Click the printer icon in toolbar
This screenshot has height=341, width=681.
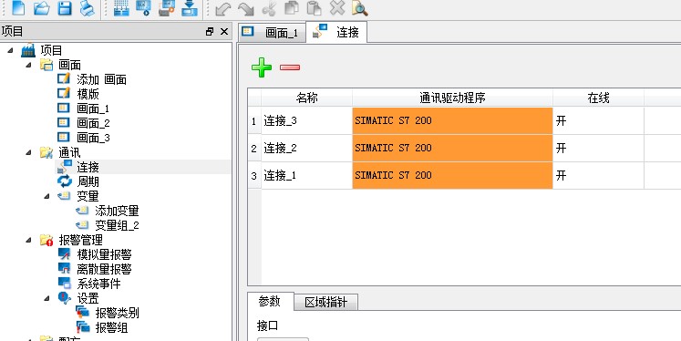[87, 8]
